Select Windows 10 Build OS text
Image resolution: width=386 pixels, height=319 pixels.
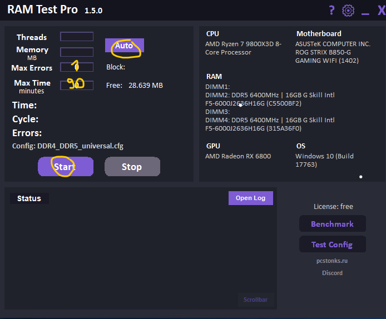324,161
